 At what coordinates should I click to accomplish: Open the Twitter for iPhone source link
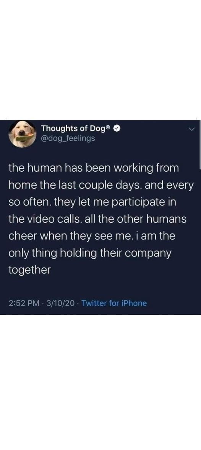[114, 303]
